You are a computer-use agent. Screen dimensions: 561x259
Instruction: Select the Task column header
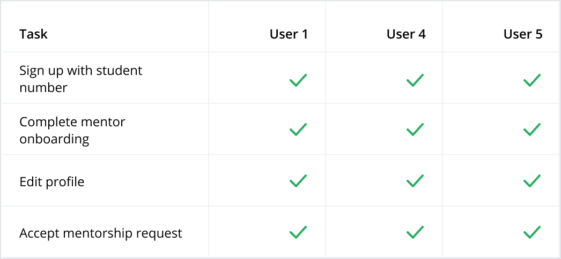point(34,34)
